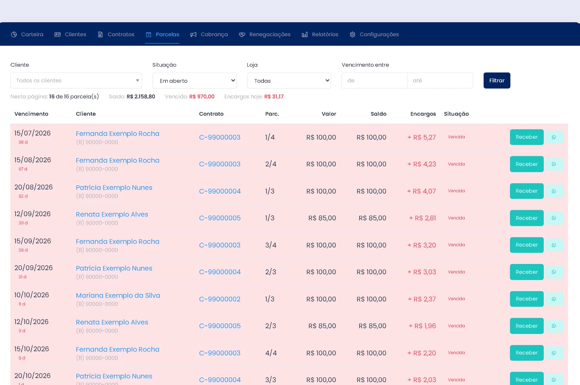The width and height of the screenshot is (580, 385).
Task: Send WhatsApp for installment due 15/07/2026
Action: [x=554, y=137]
